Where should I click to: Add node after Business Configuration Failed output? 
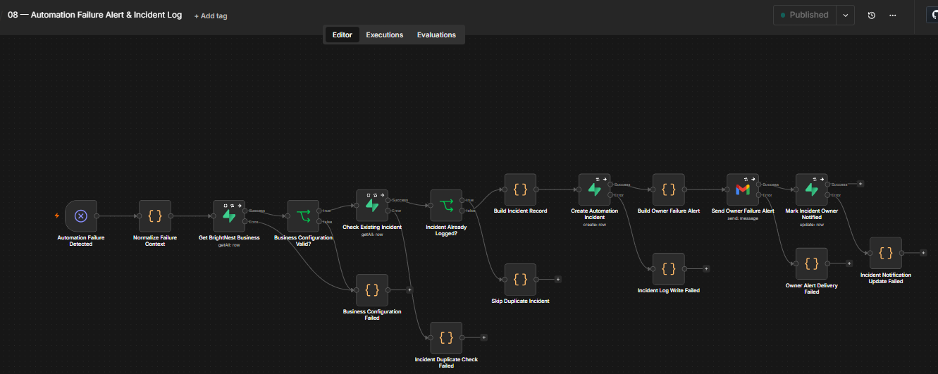coord(409,289)
